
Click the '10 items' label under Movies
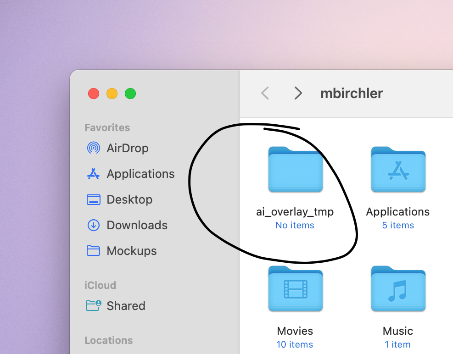(295, 344)
